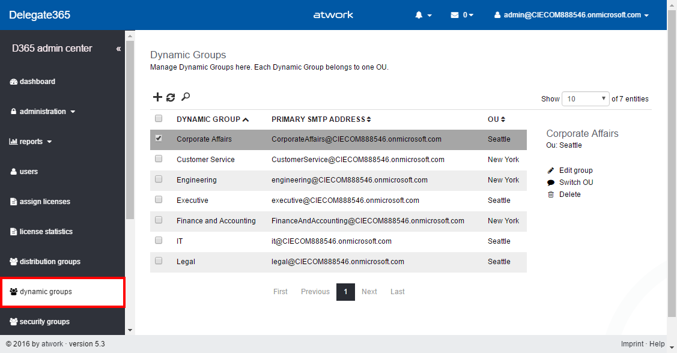The height and width of the screenshot is (353, 677).
Task: Sort by Primary SMTP Address column
Action: 321,119
